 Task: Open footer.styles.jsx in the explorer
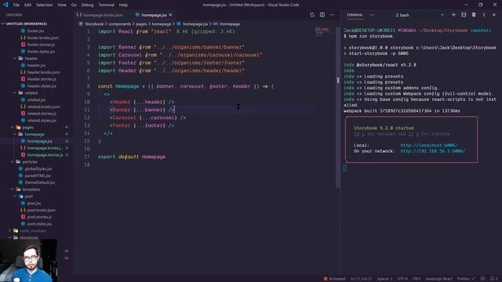point(41,52)
